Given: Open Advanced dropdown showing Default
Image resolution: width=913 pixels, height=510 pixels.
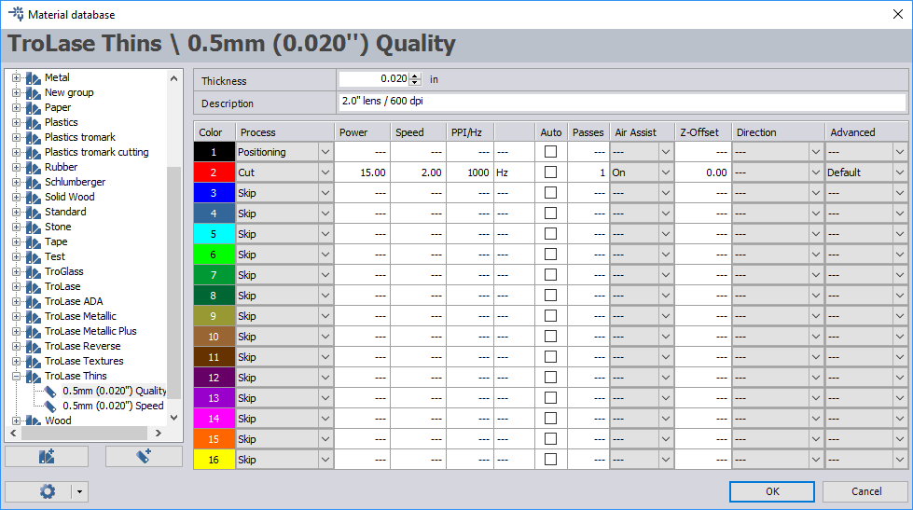Looking at the screenshot, I should (900, 172).
